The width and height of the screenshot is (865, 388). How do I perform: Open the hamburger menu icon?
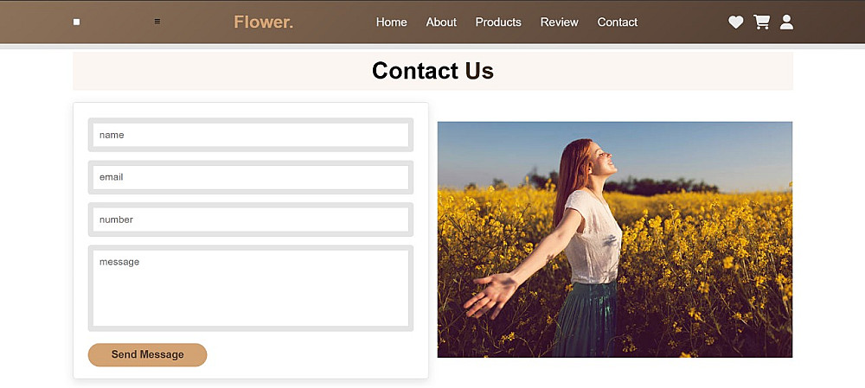157,22
